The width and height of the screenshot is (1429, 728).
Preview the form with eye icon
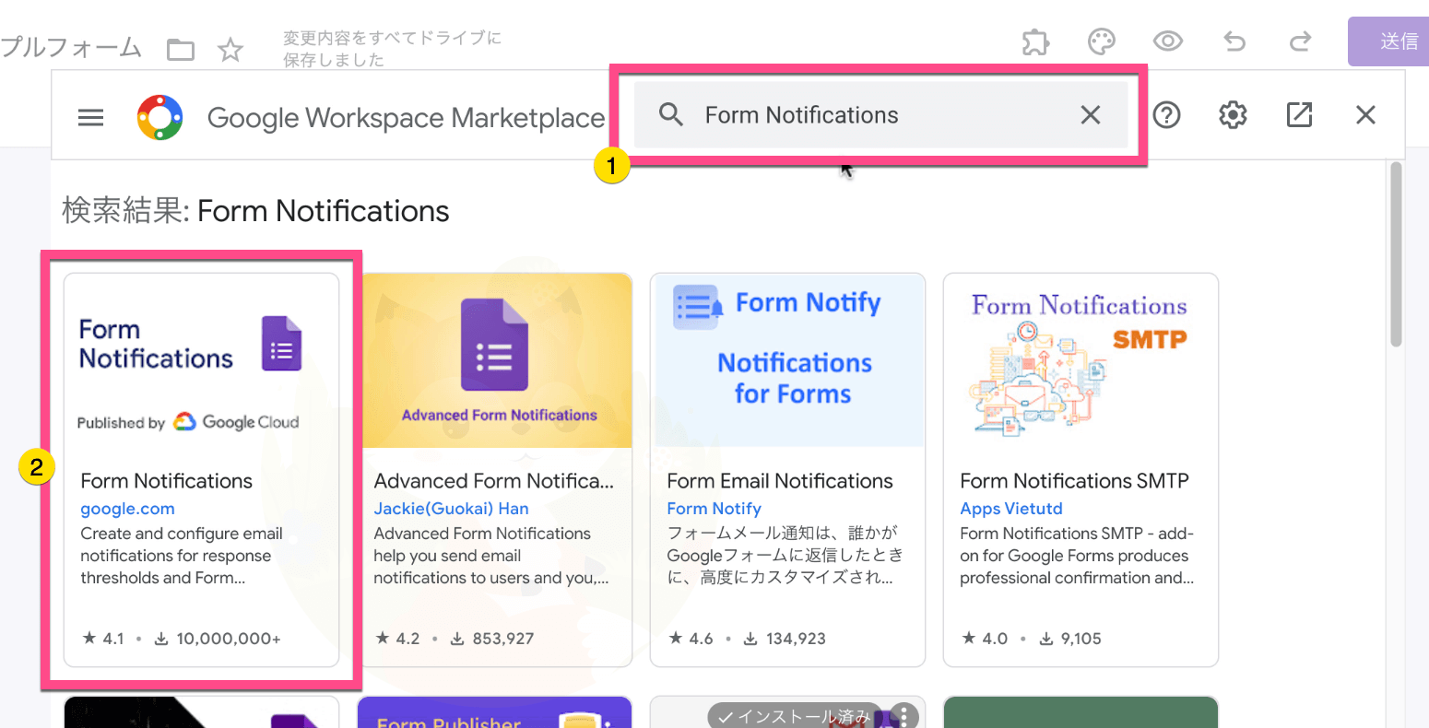(x=1168, y=41)
